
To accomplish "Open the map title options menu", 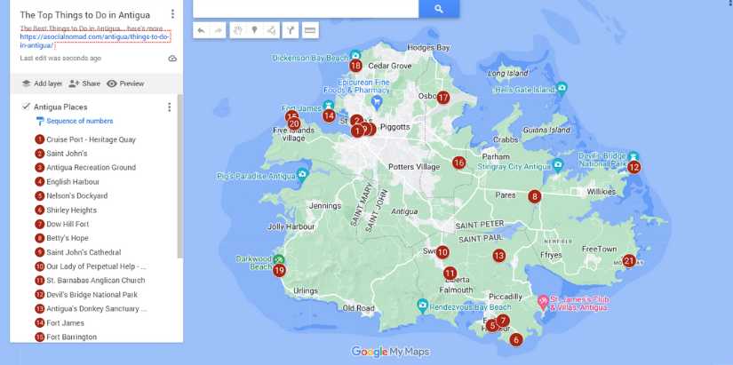I will (x=172, y=14).
